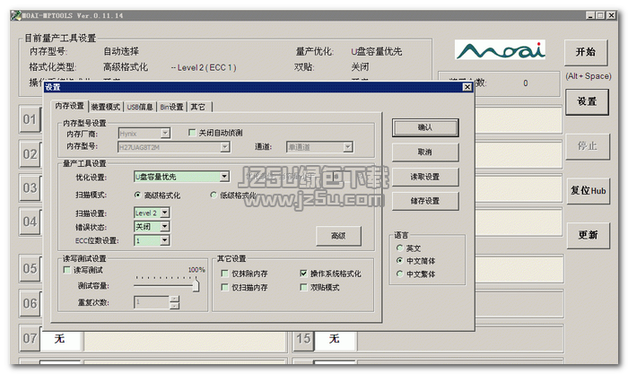Viewport: 628px width, 374px height.
Task: Click the 储存设置 button
Action: (425, 201)
